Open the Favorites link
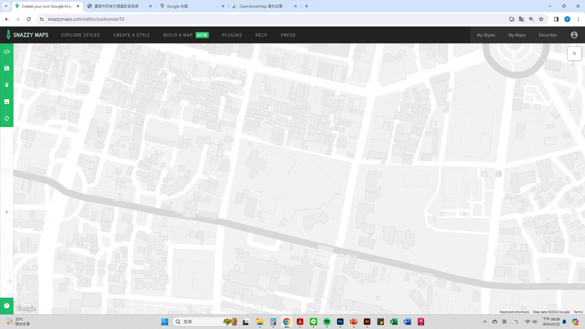Screen dimensions: 585x329 (x=547, y=35)
